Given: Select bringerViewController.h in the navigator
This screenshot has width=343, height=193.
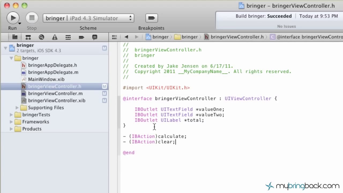Looking at the screenshot, I should (x=54, y=86).
